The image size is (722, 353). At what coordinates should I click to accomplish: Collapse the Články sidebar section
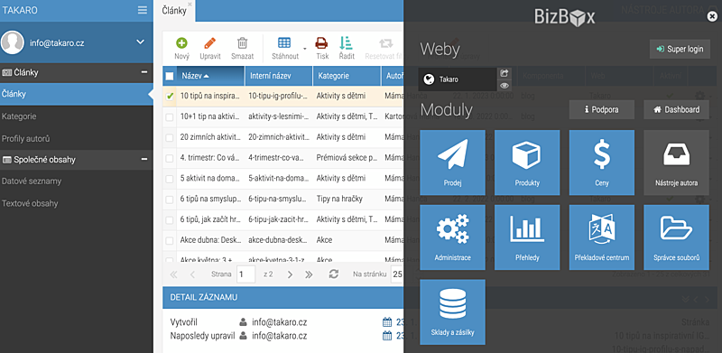[144, 72]
